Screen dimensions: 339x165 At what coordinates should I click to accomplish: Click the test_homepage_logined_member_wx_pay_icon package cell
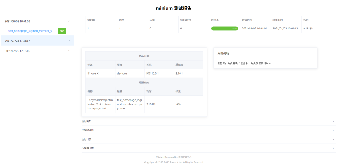click(x=130, y=104)
